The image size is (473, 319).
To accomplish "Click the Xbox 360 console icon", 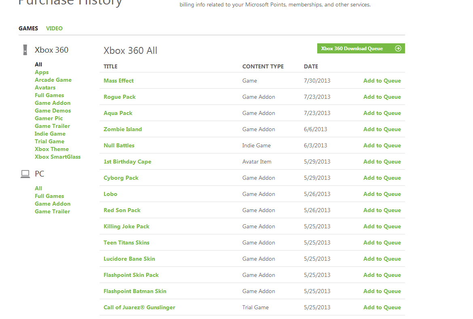I will pyautogui.click(x=25, y=50).
